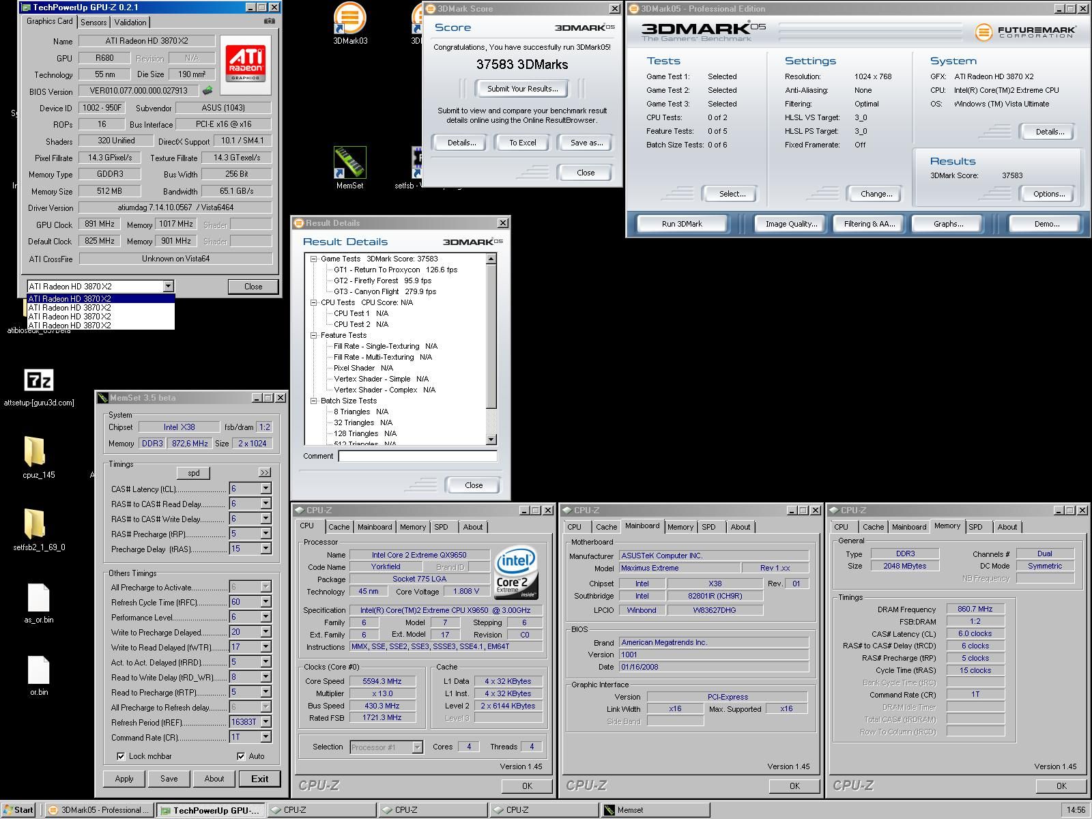The image size is (1092, 819).
Task: Collapse the Batch Size Tests tree node
Action: [314, 401]
